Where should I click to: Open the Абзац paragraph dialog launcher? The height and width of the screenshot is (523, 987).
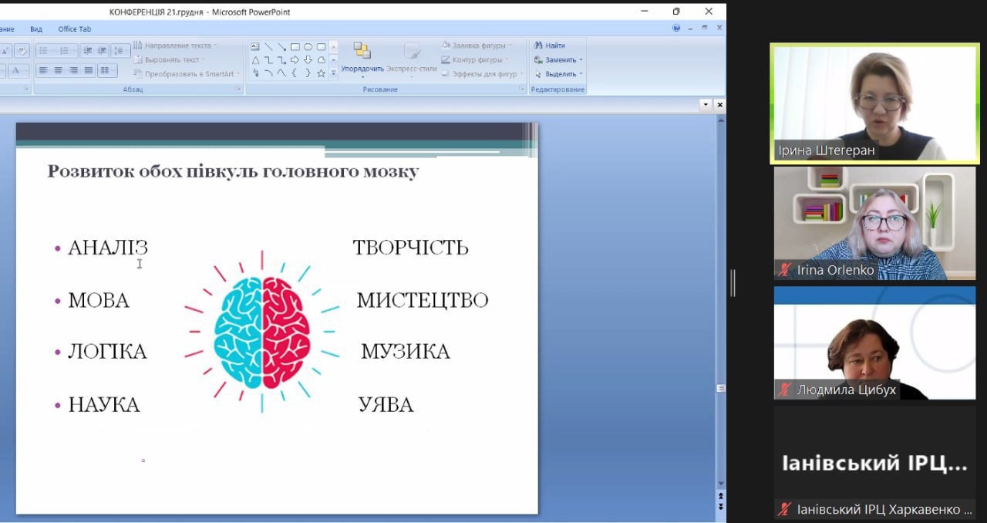(x=238, y=89)
